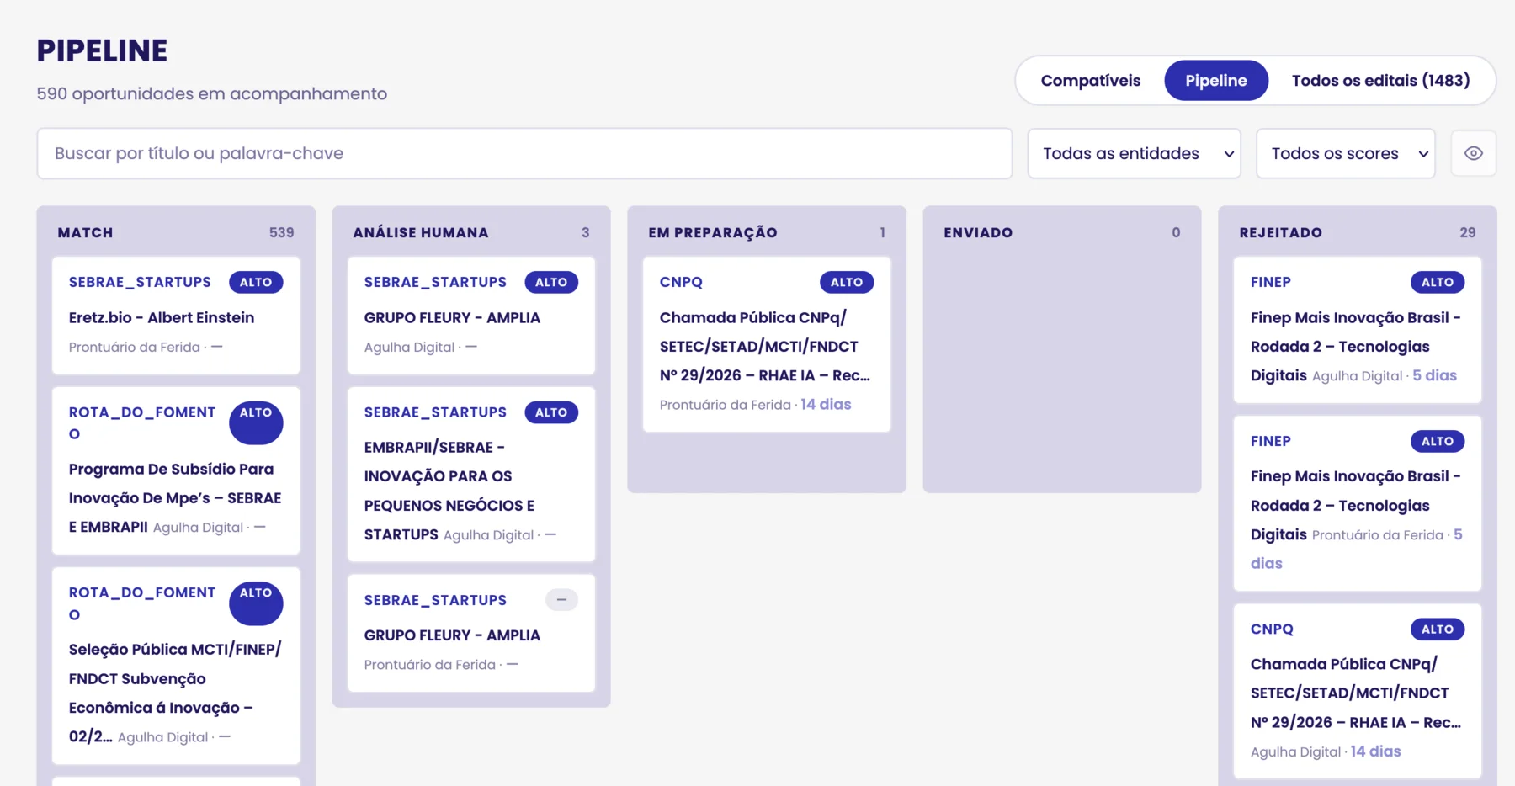Click the MATCH column header
Viewport: 1515px width, 786px height.
tap(85, 232)
